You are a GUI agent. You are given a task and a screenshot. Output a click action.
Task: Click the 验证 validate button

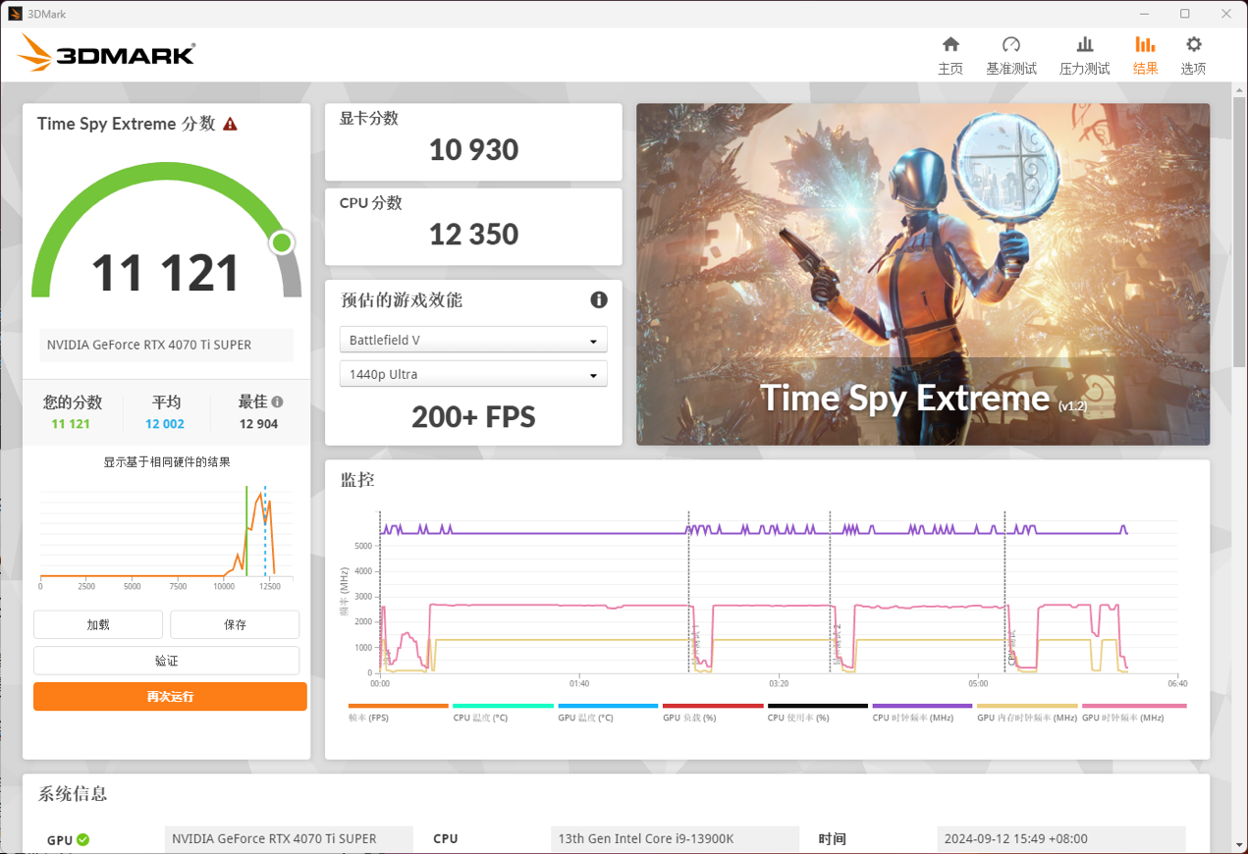click(166, 661)
